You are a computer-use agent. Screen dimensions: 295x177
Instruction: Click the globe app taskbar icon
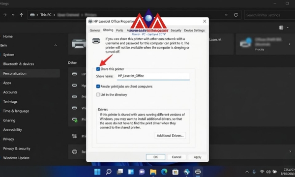[186, 172]
